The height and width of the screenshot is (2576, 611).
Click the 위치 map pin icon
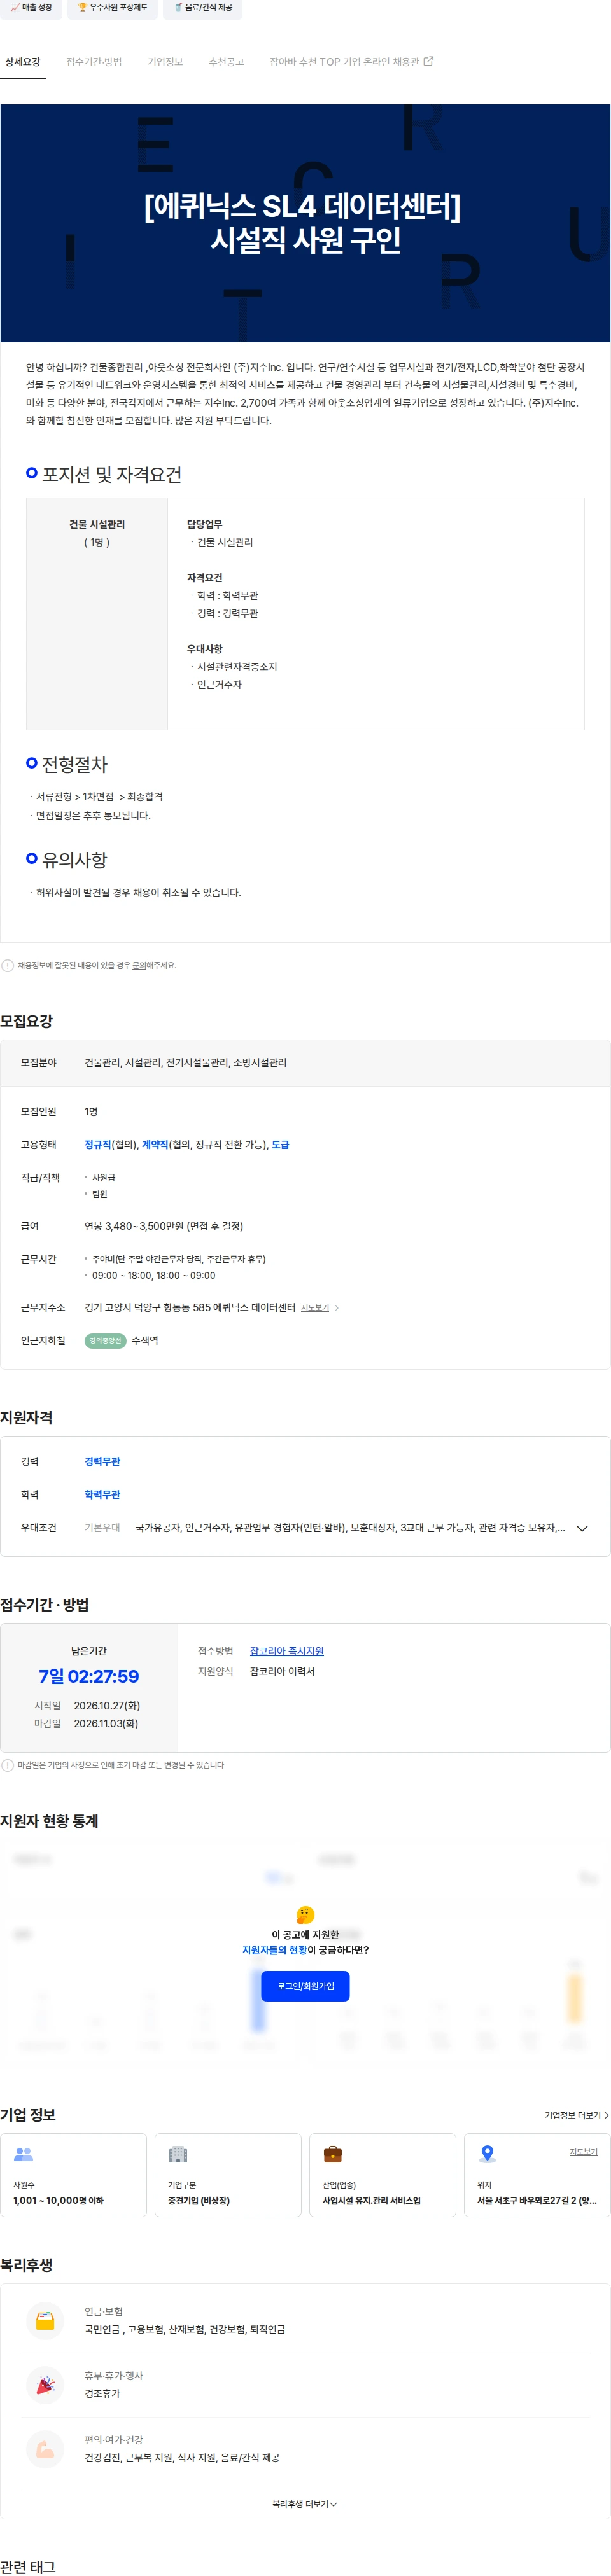tap(487, 2154)
